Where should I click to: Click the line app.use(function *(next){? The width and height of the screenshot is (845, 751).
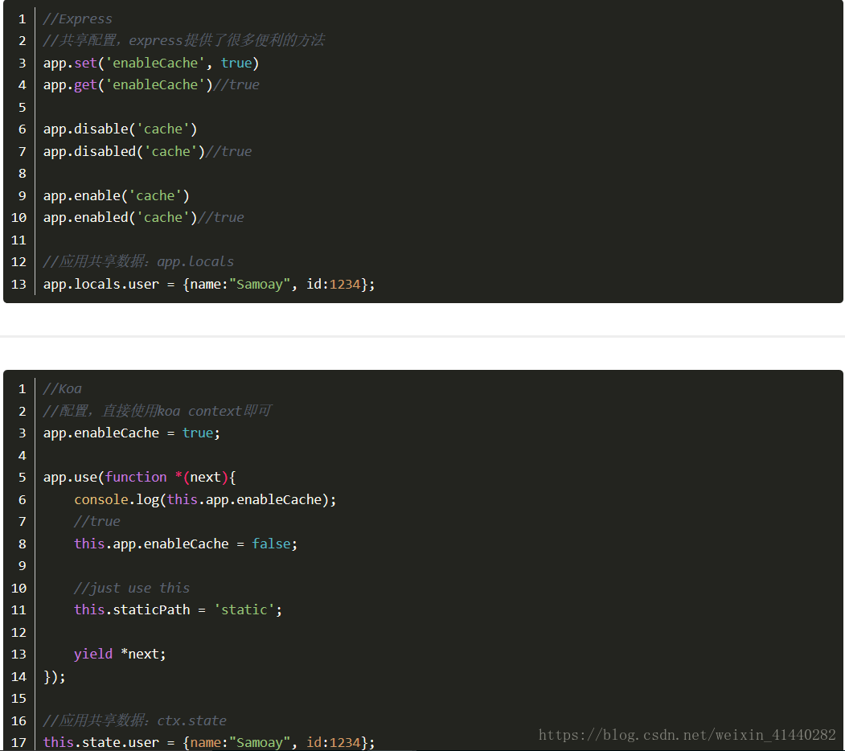[x=140, y=477]
